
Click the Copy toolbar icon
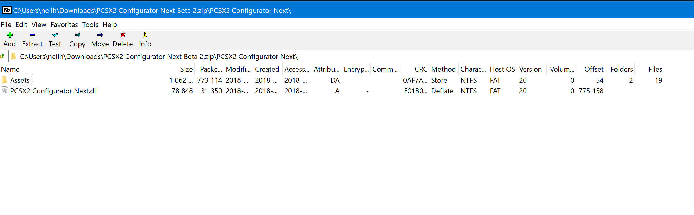pos(77,35)
